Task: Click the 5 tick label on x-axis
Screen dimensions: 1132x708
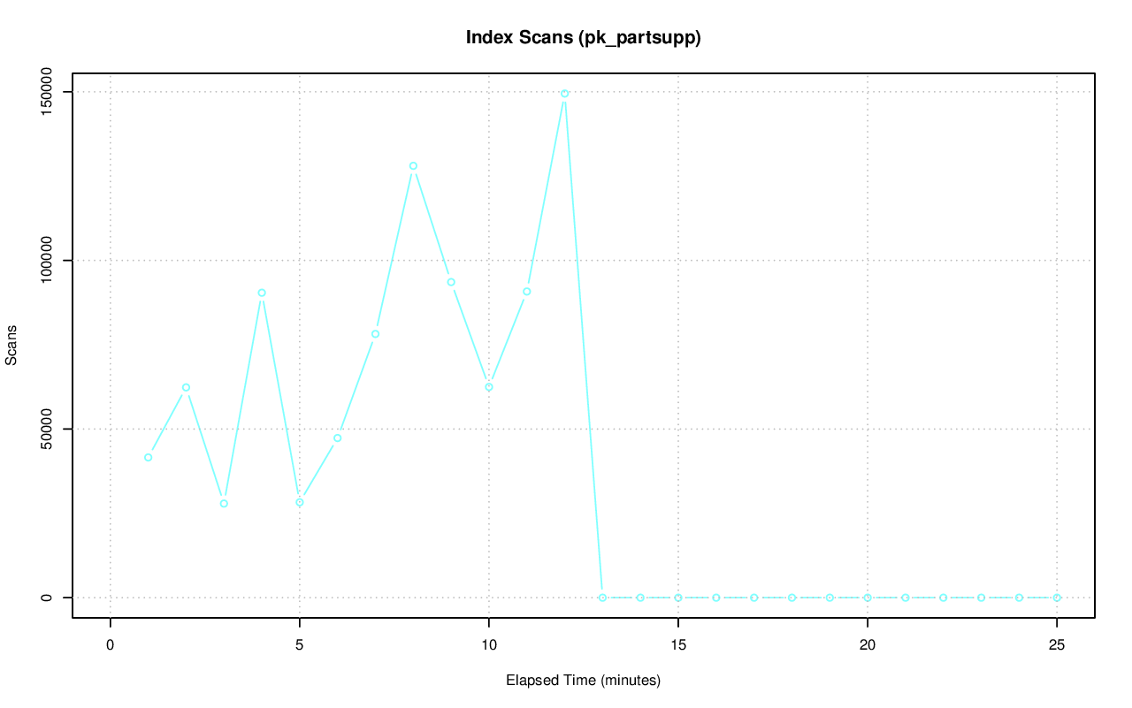Action: click(x=300, y=645)
